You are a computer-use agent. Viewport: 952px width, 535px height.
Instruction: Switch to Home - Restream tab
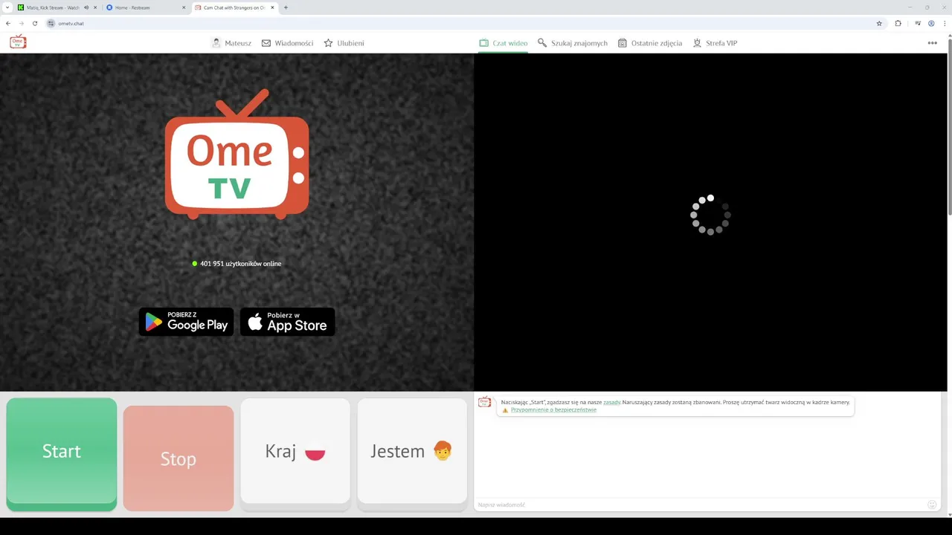(x=141, y=7)
